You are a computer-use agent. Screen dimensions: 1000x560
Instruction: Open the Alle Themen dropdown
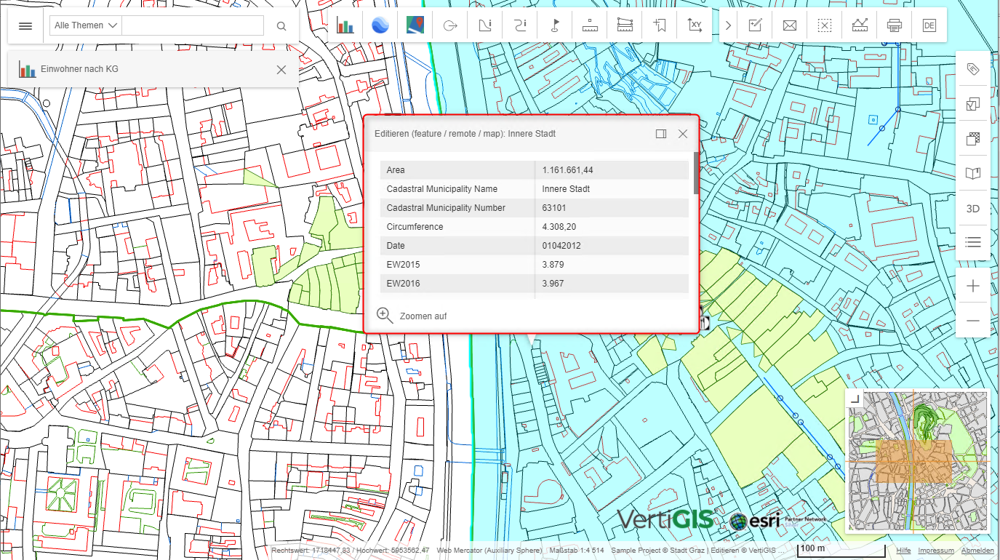(84, 25)
